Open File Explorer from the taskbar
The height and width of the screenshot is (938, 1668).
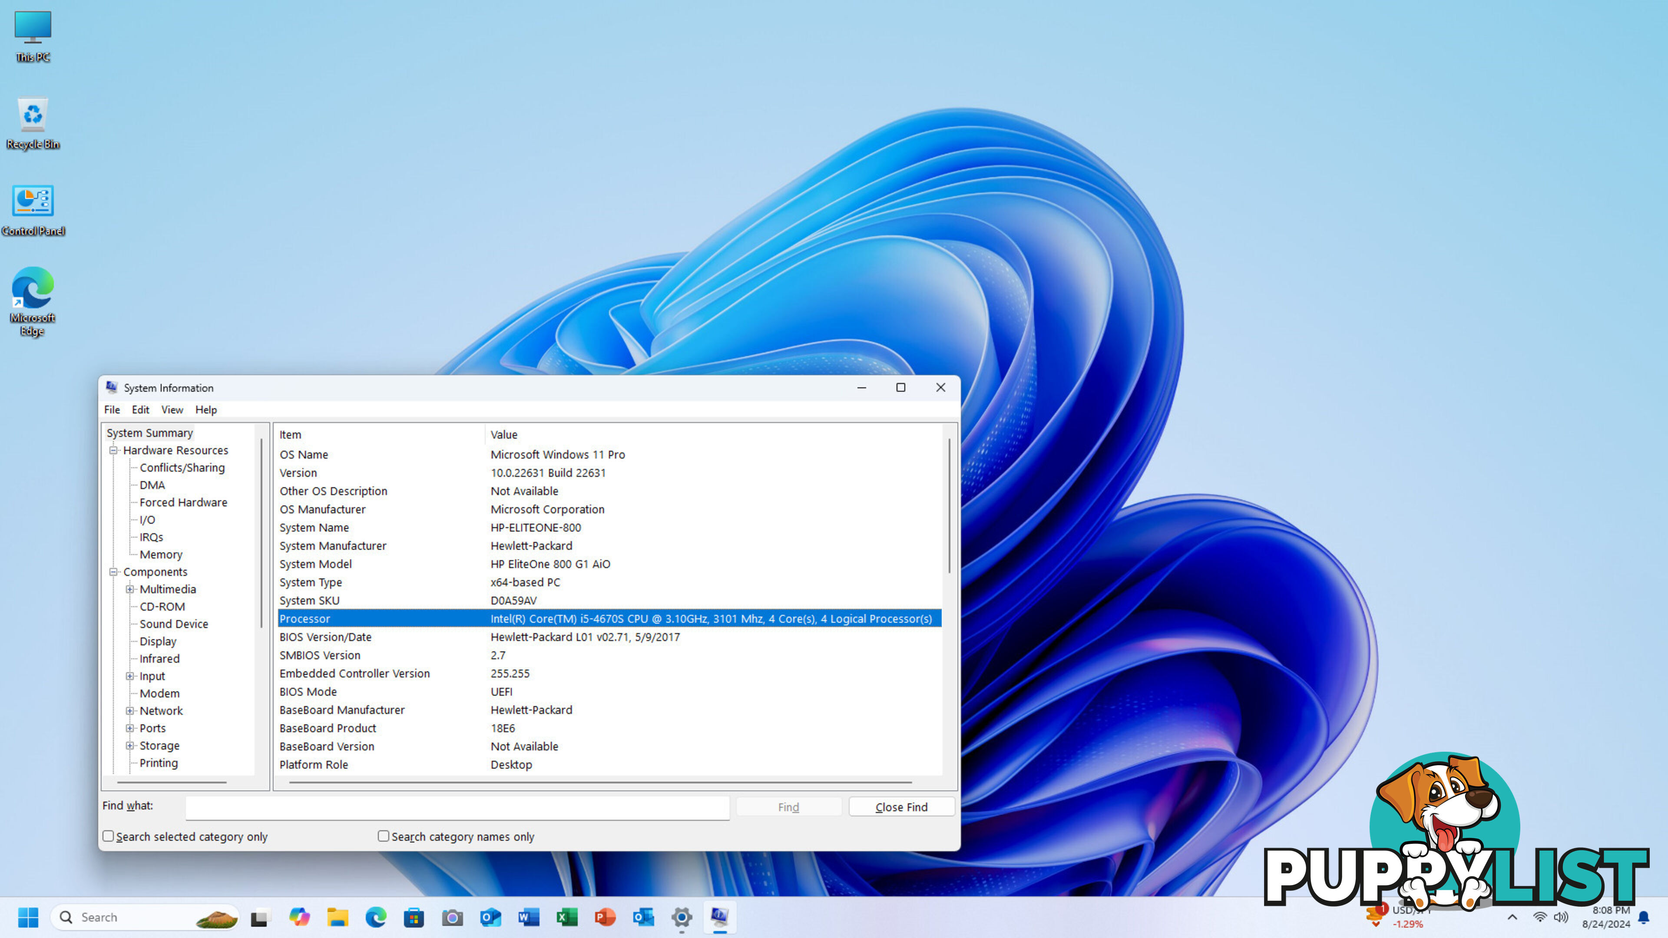click(338, 917)
